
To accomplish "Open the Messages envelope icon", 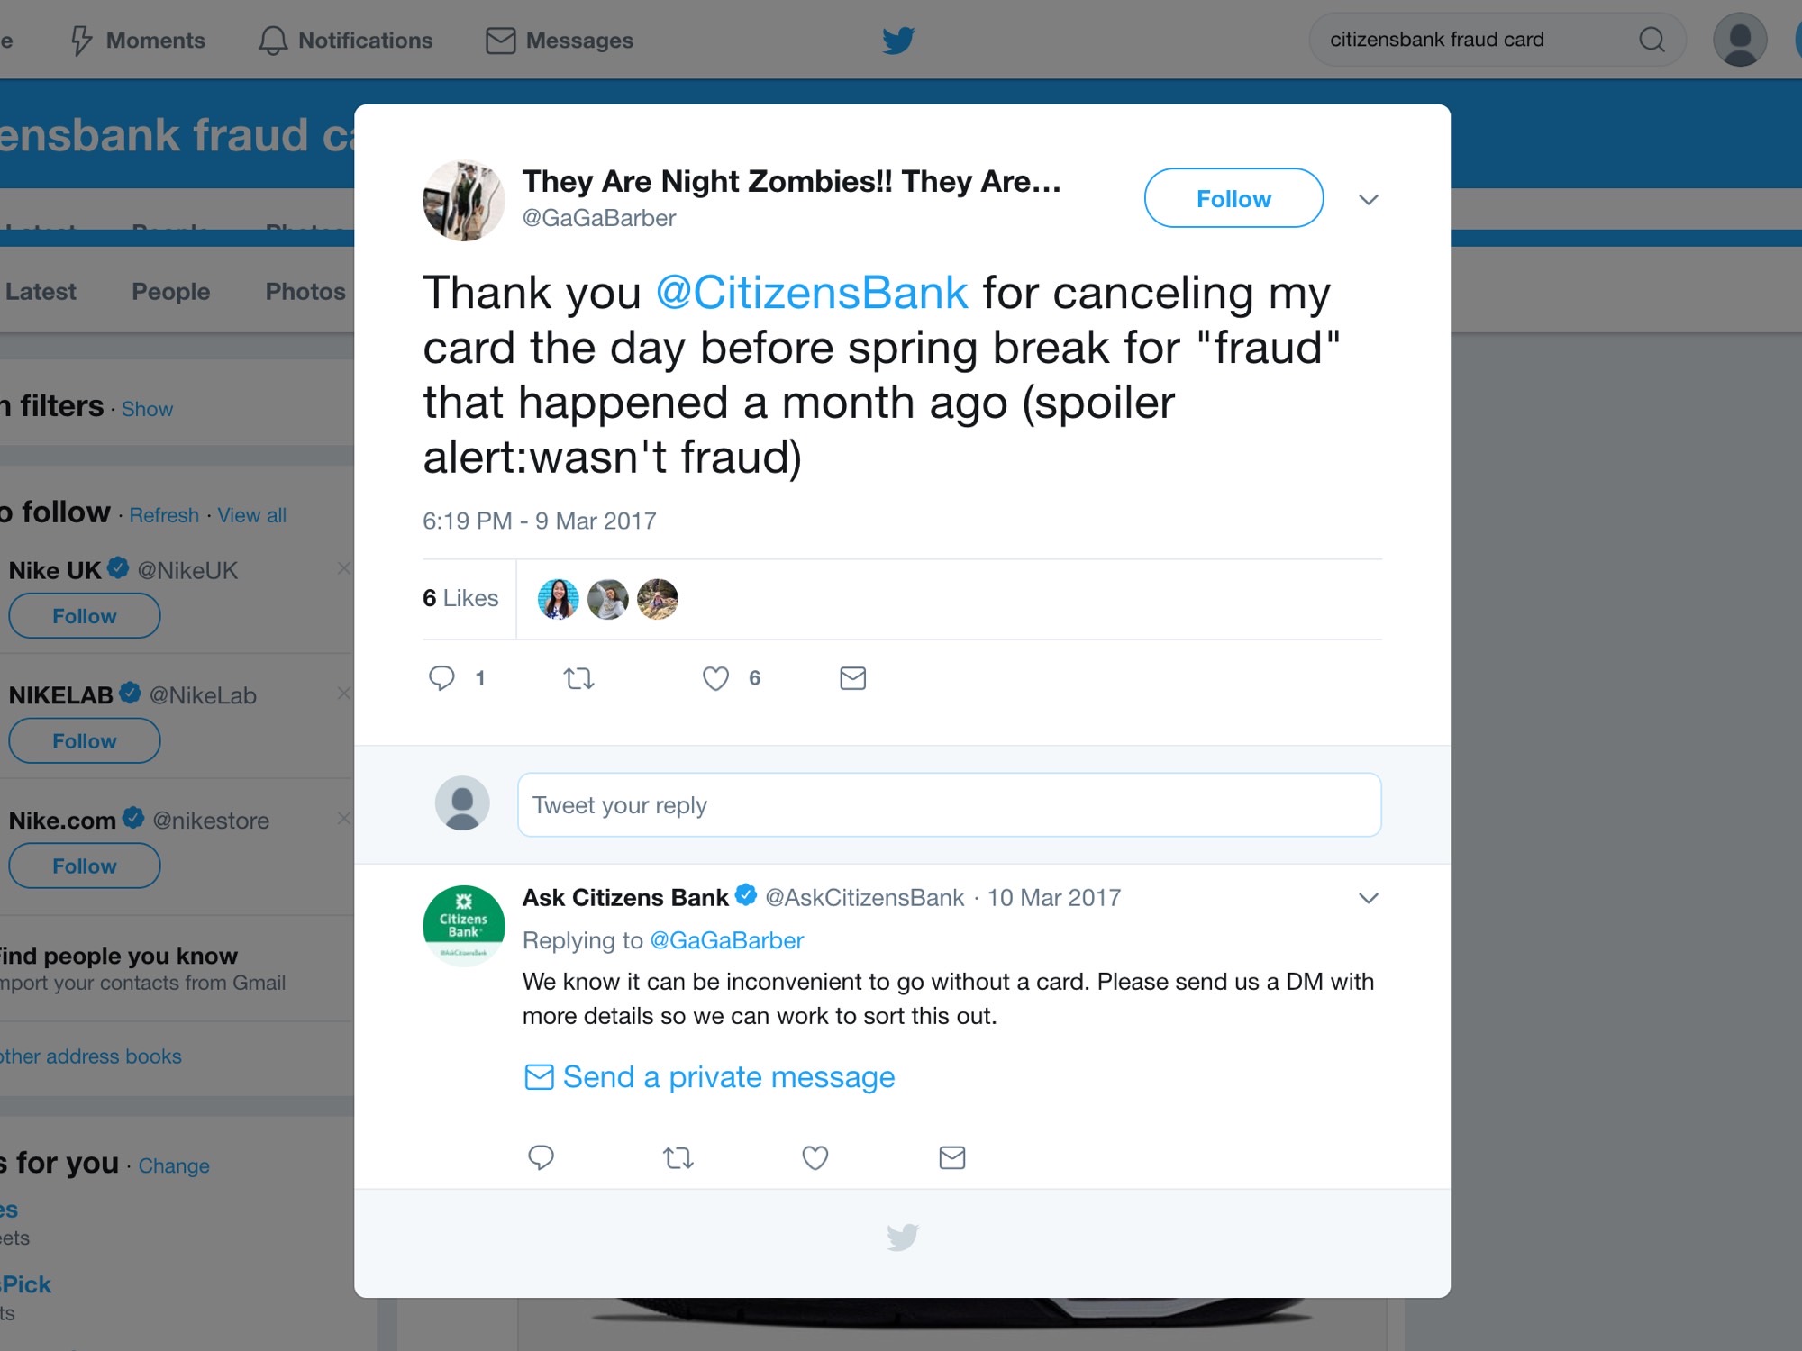I will [499, 40].
